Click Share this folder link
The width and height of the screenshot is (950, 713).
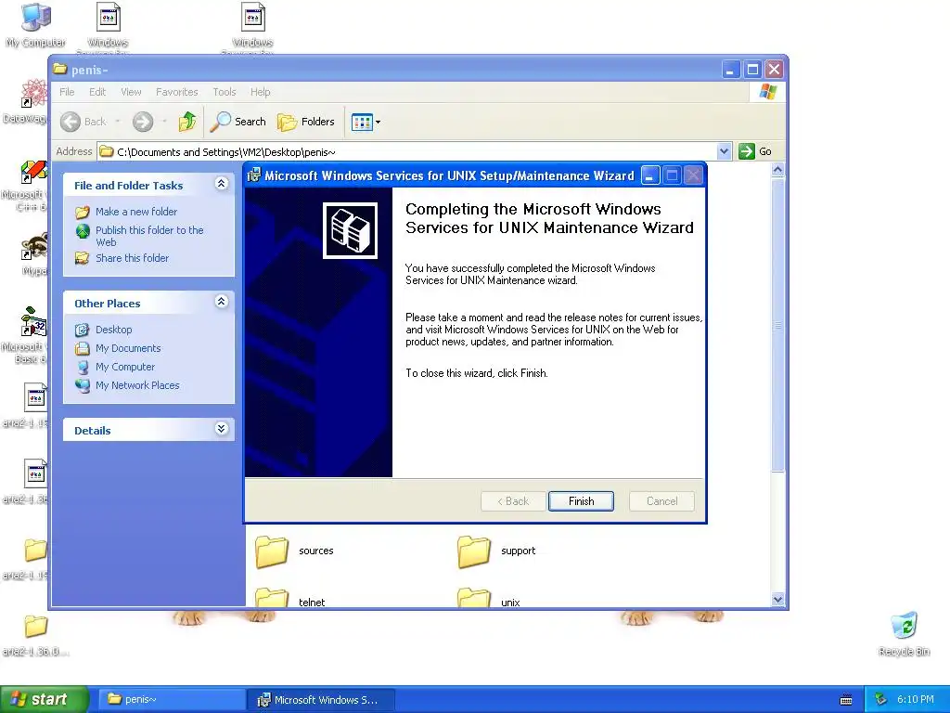(x=132, y=258)
